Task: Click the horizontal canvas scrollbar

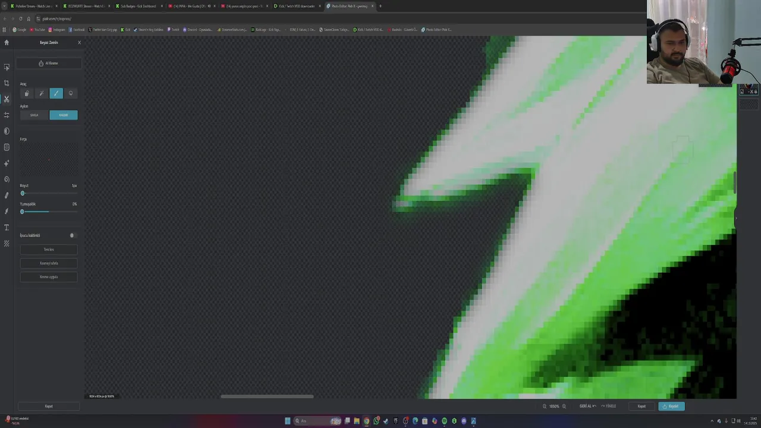Action: tap(267, 396)
